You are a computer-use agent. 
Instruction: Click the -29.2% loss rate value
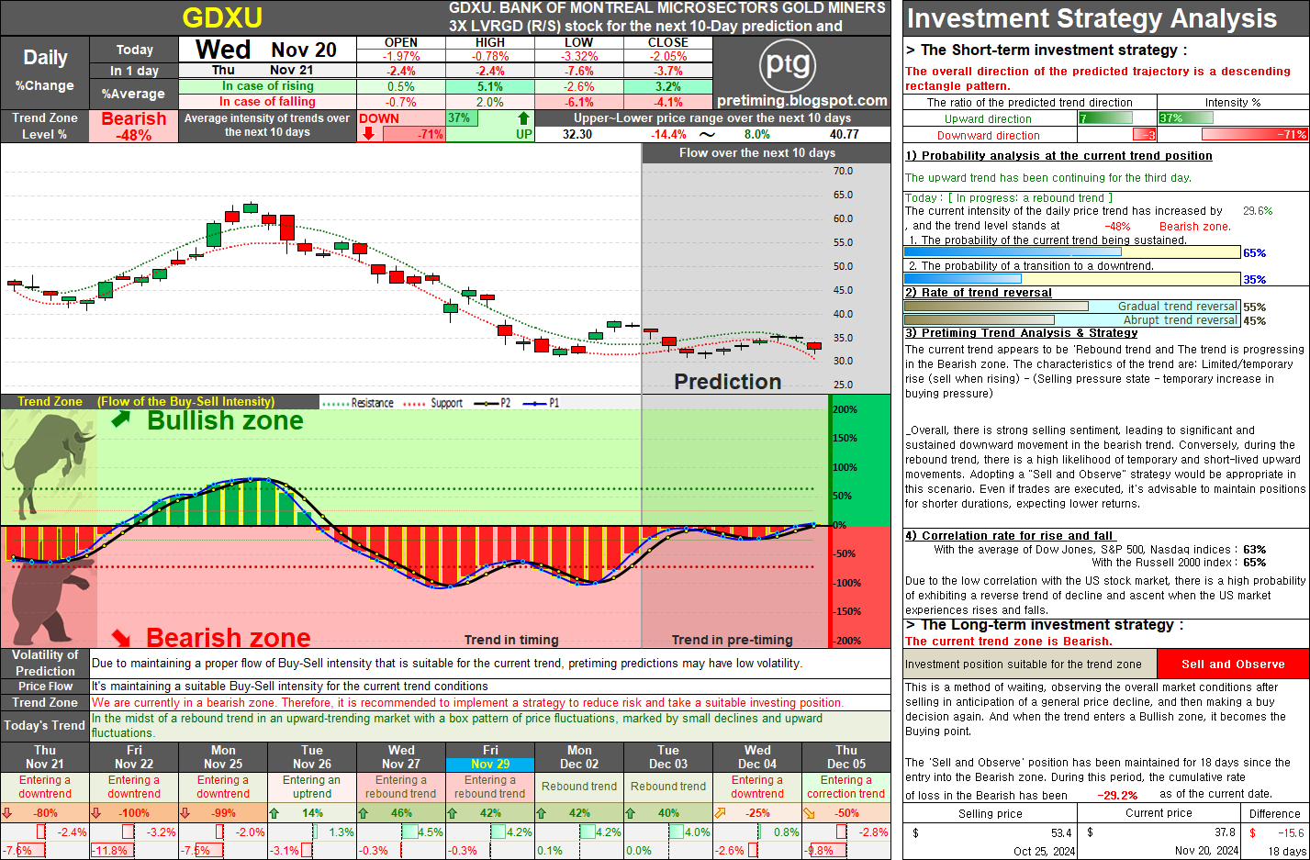1117,796
